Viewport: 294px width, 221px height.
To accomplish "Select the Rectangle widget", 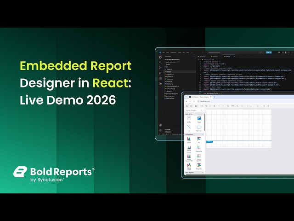I will pos(199,128).
